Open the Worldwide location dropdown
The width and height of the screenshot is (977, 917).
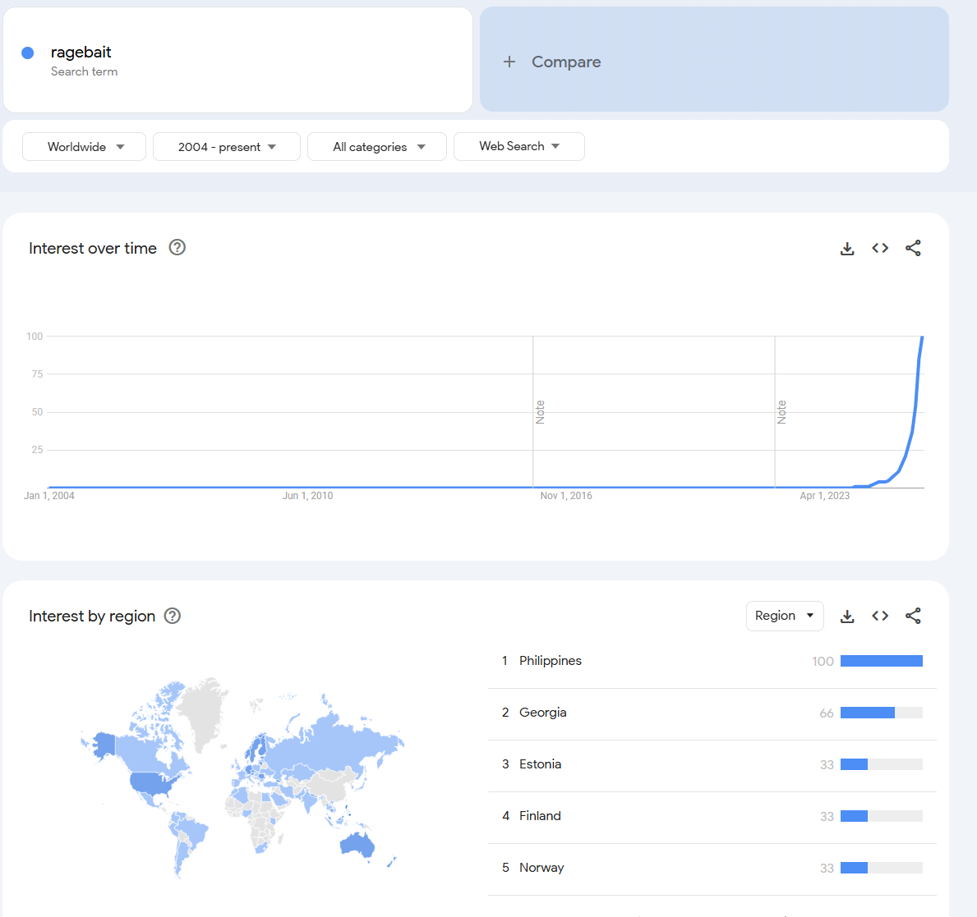click(x=84, y=147)
